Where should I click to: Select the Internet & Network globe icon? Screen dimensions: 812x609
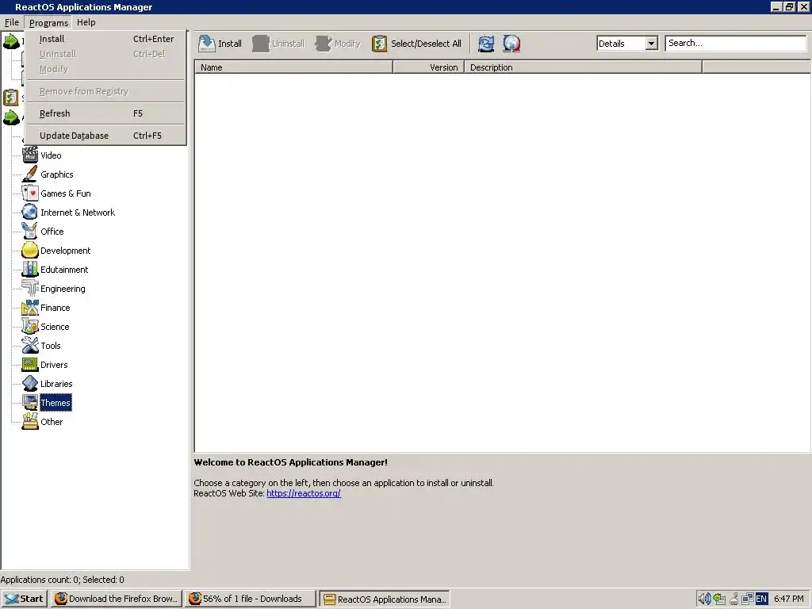click(x=30, y=213)
